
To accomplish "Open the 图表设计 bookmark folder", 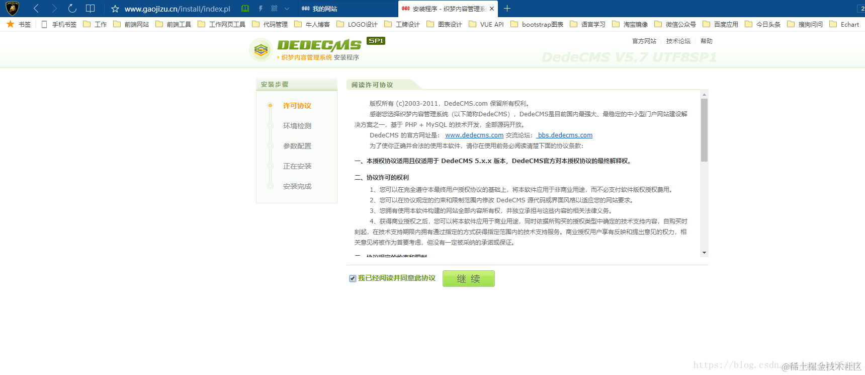I will click(x=445, y=24).
